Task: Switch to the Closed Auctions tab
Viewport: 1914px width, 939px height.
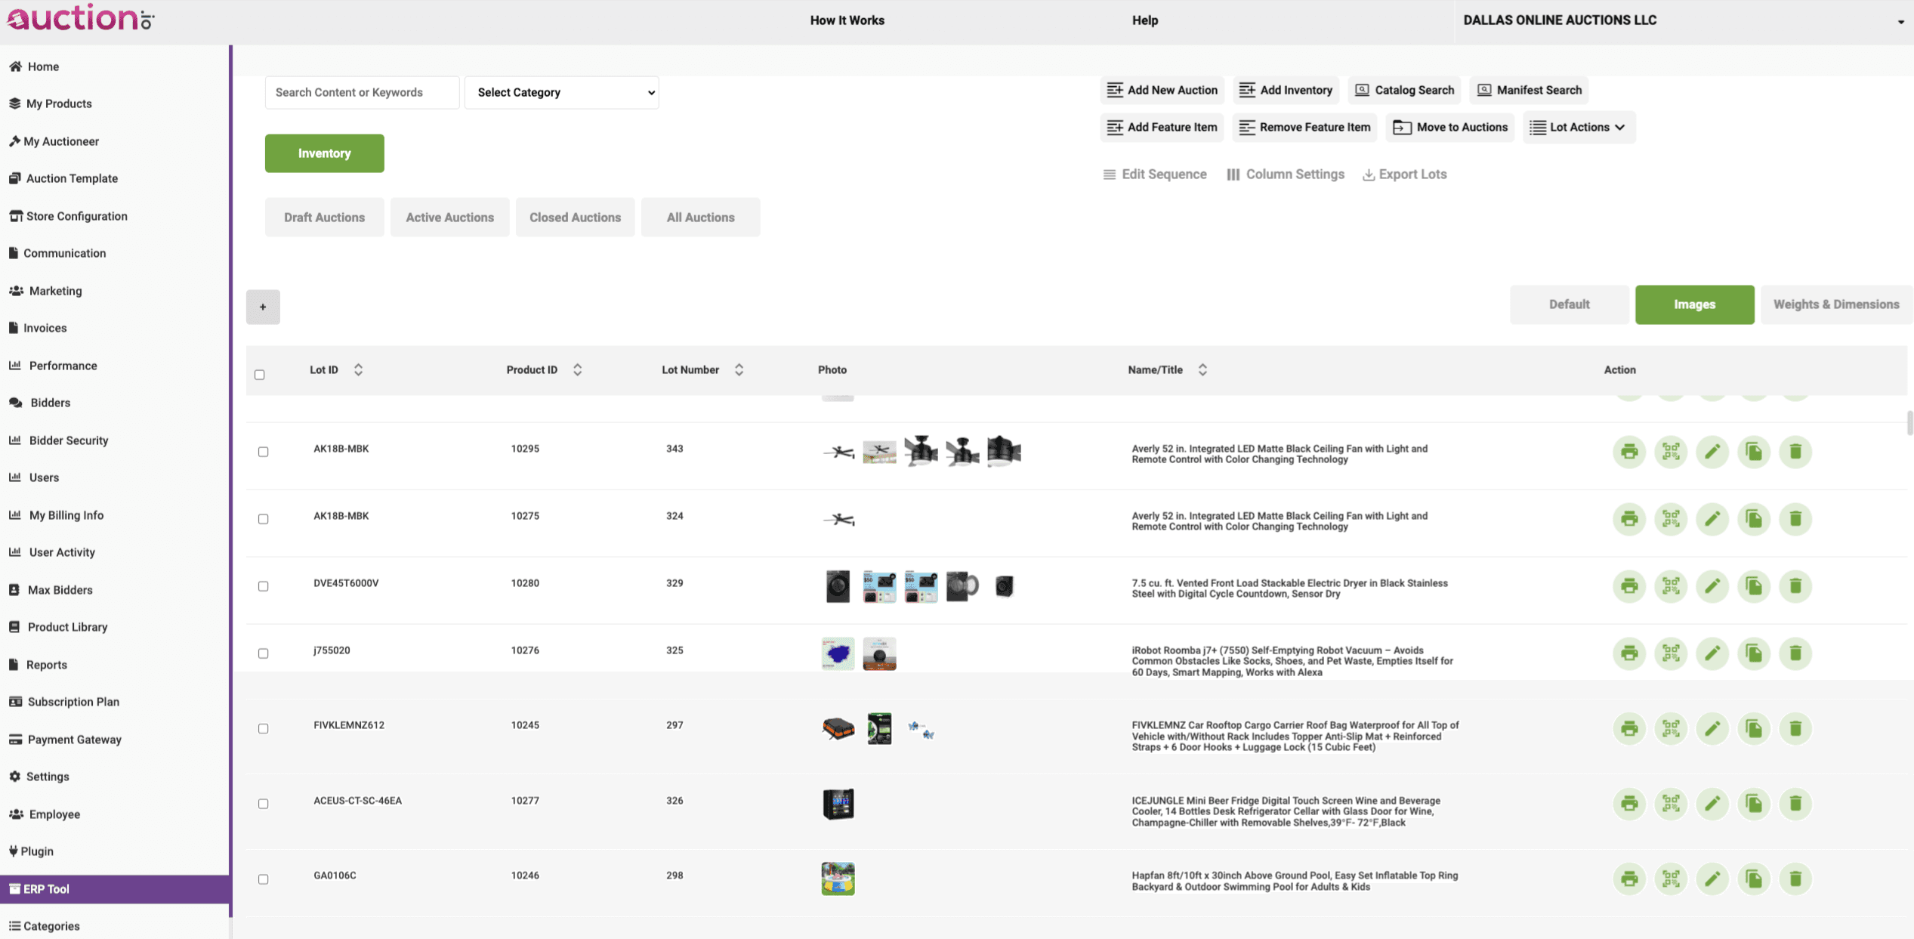Action: 575,217
